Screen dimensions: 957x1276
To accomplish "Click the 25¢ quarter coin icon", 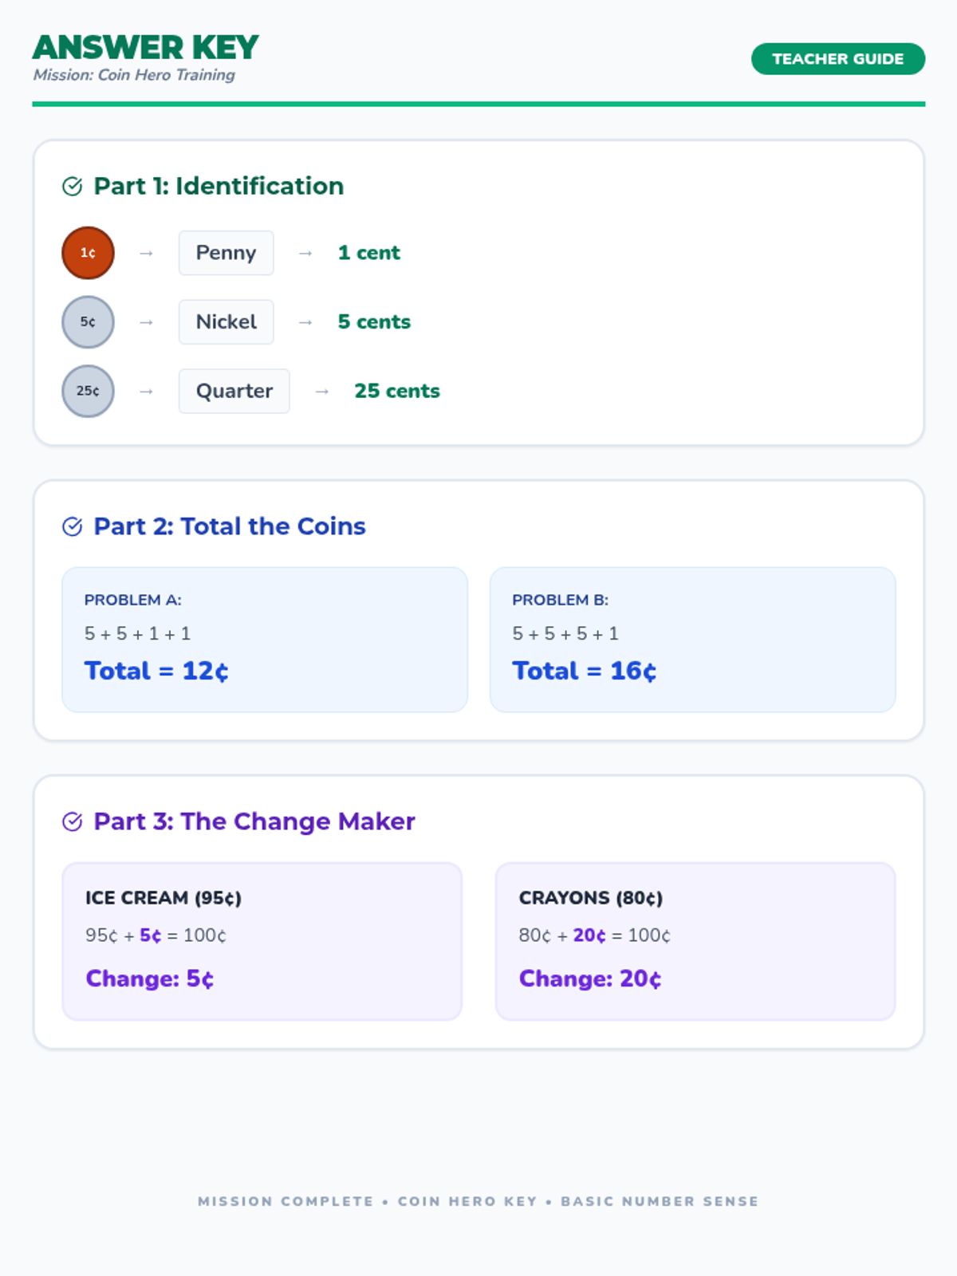I will (x=88, y=391).
